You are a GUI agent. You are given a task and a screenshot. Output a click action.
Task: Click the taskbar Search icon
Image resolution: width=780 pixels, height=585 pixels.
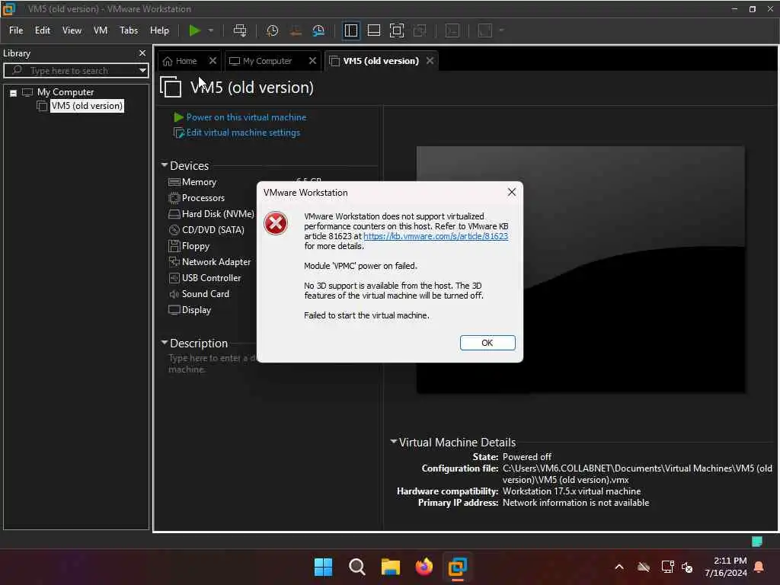[x=357, y=567]
